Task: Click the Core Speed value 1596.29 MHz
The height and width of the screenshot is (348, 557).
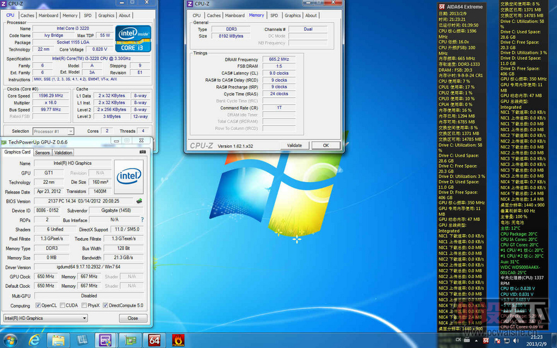Action: pyautogui.click(x=51, y=96)
